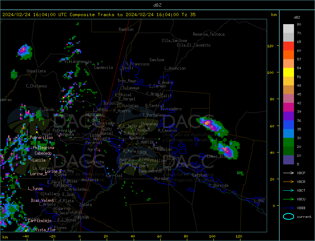Click the '120' tick on the right vertical axis

point(270,46)
